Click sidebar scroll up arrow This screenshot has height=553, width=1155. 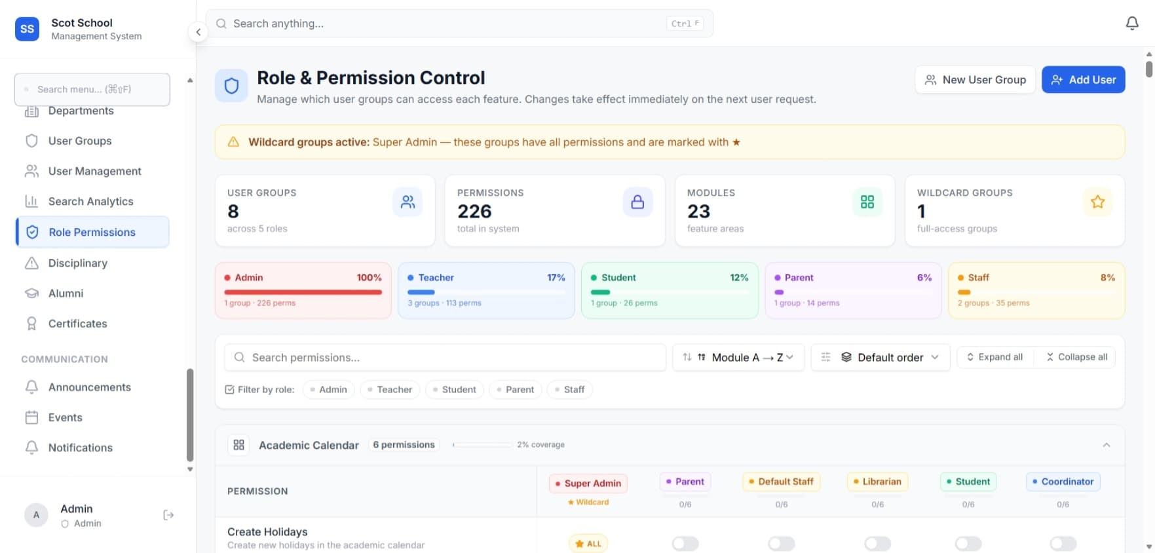(190, 80)
